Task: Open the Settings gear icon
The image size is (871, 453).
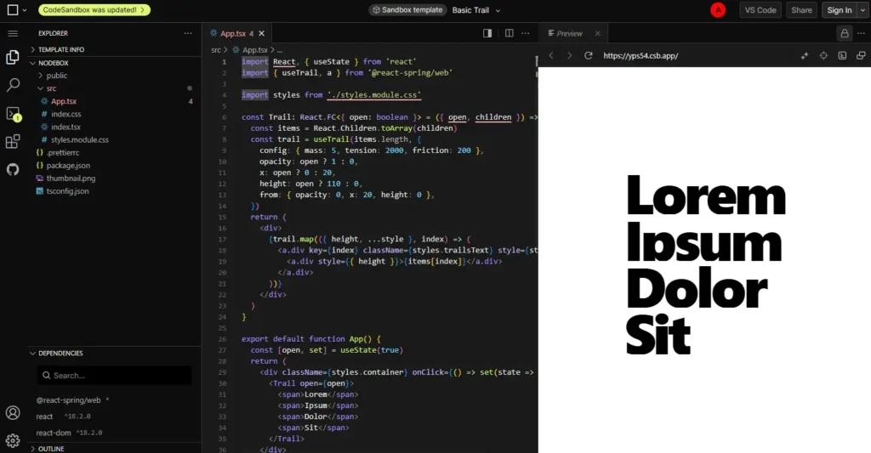Action: click(x=12, y=441)
